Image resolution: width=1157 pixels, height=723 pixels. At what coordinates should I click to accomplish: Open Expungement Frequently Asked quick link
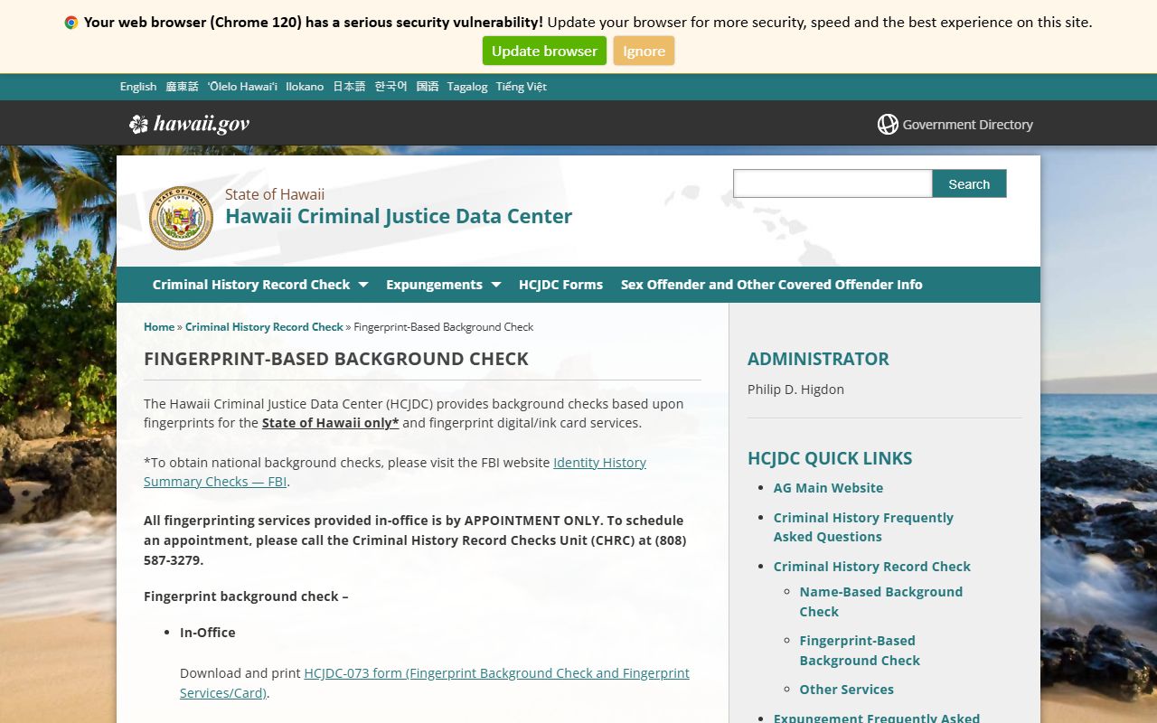[877, 718]
